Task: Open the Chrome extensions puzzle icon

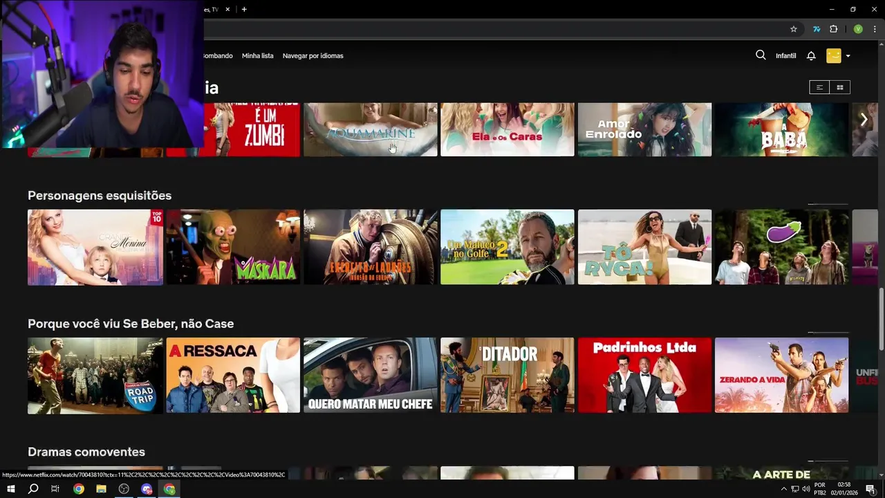Action: pyautogui.click(x=833, y=29)
